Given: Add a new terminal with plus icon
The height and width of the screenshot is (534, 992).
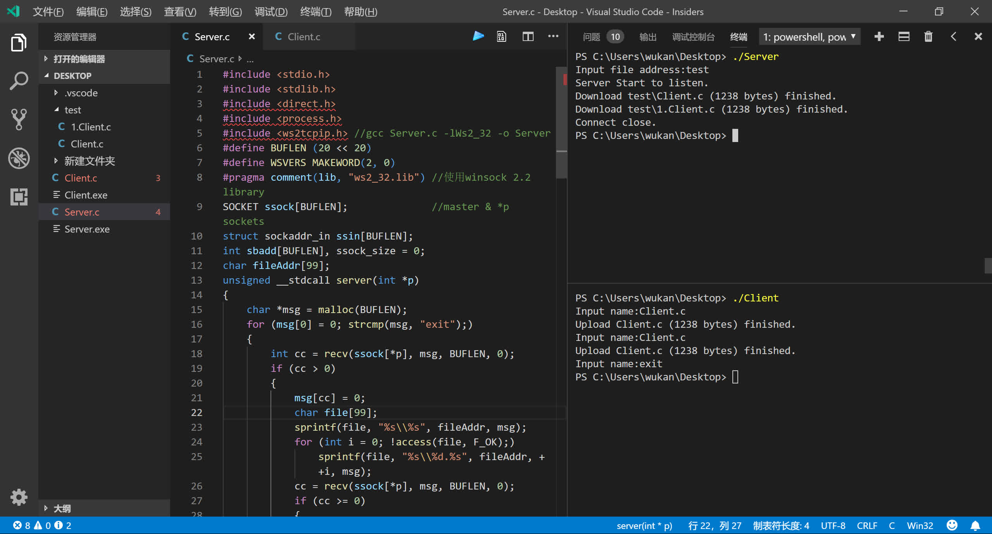Looking at the screenshot, I should click(879, 36).
